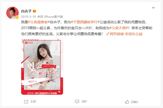This screenshot has width=163, height=108.
Task: Click the iPhone客户端 source label
Action: 54,17
